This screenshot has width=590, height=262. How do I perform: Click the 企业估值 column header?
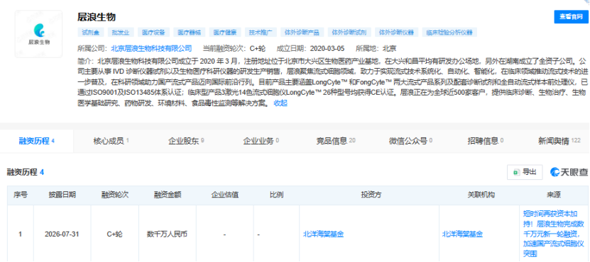(224, 195)
